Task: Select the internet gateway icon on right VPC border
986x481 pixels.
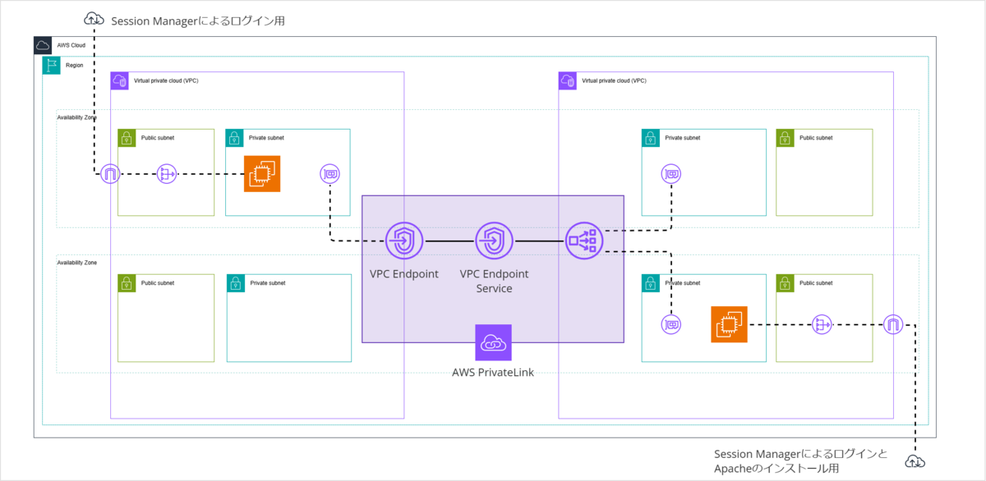Action: [893, 324]
